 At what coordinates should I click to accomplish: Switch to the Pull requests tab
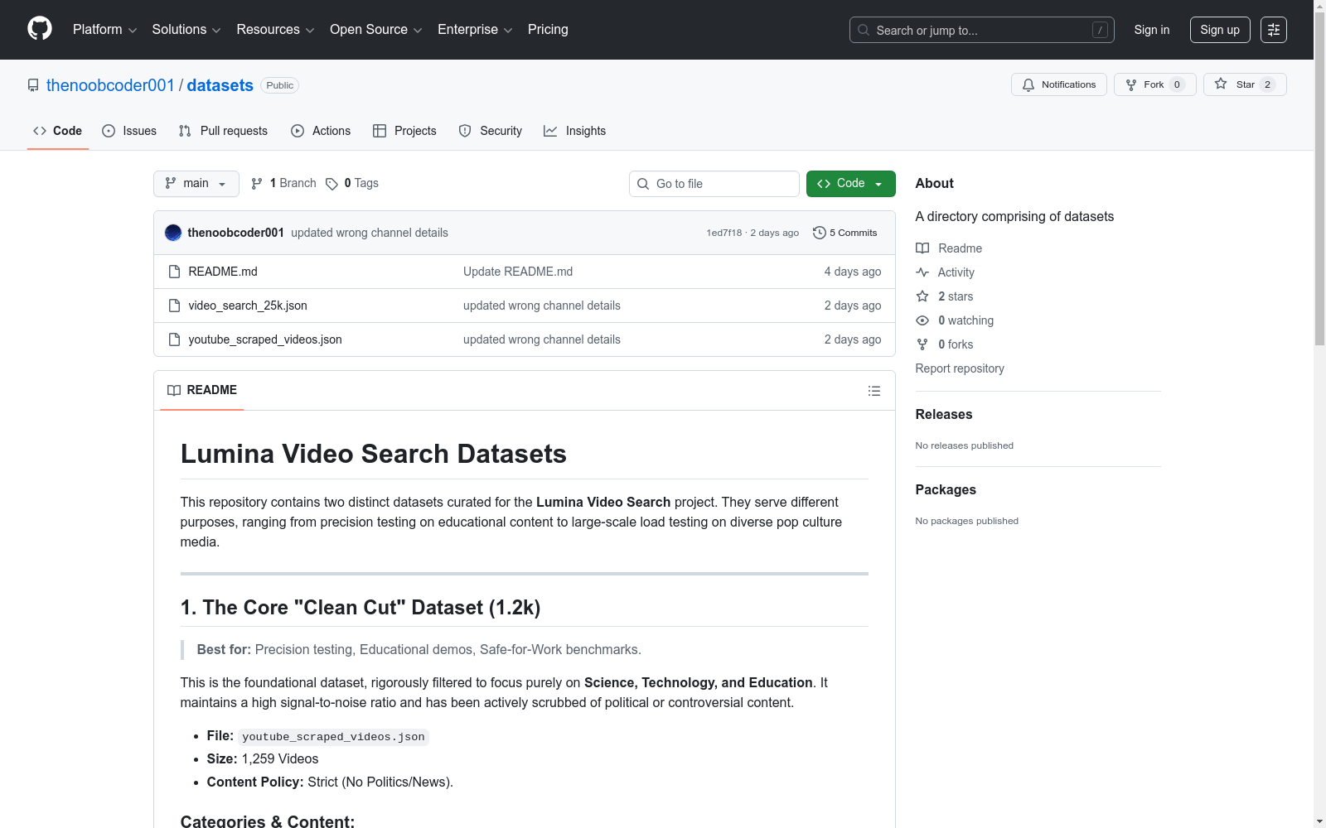223,131
